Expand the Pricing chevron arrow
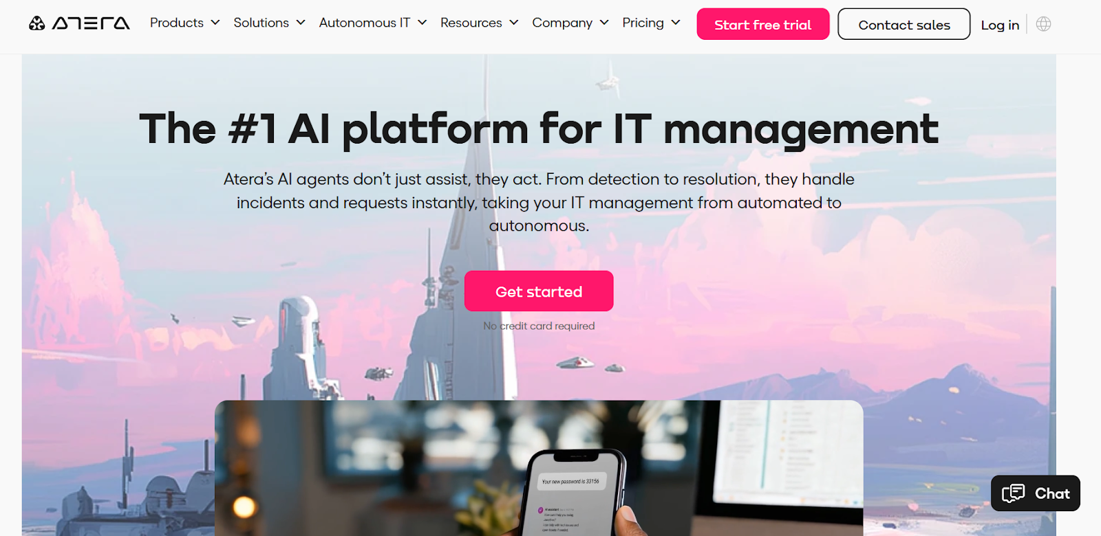The width and height of the screenshot is (1101, 536). (x=676, y=23)
